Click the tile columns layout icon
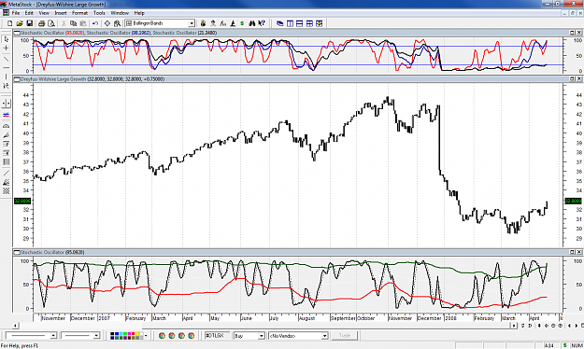The width and height of the screenshot is (584, 349). pyautogui.click(x=290, y=23)
